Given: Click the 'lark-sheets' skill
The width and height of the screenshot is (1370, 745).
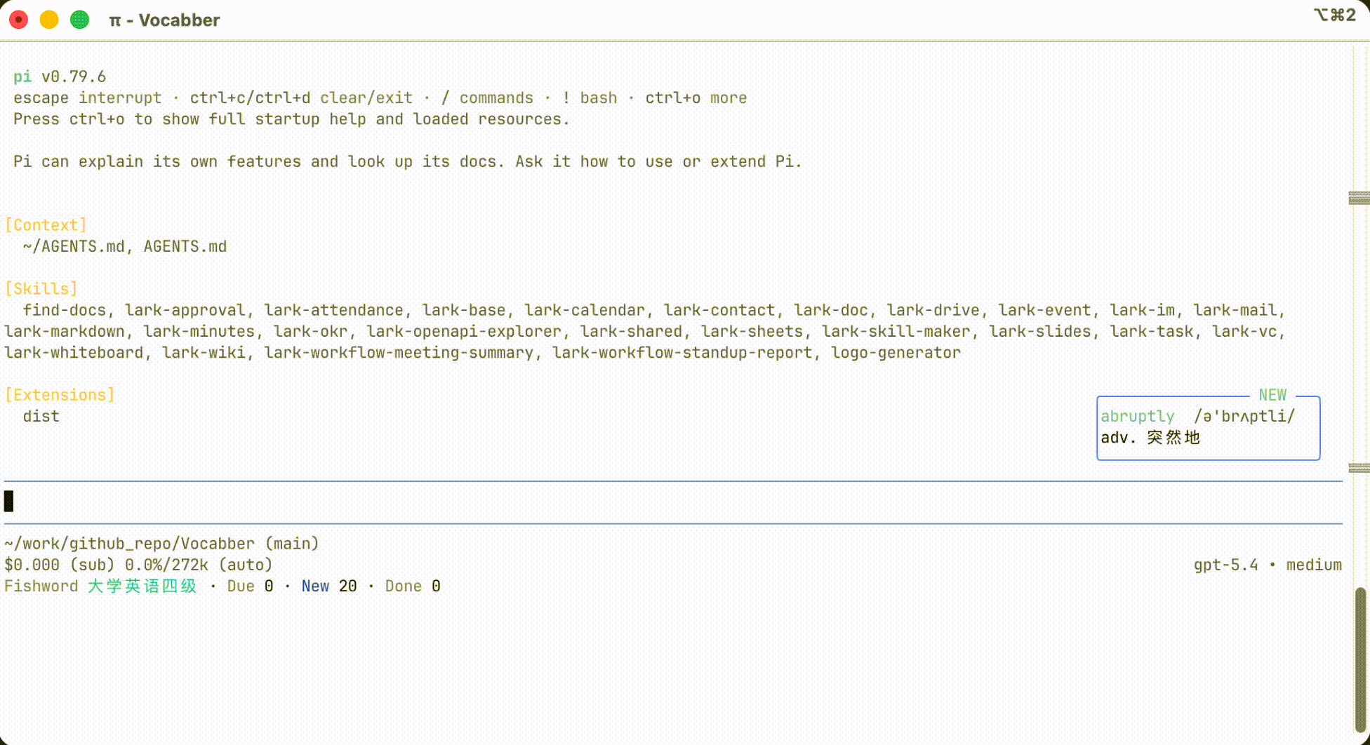Looking at the screenshot, I should tap(752, 332).
